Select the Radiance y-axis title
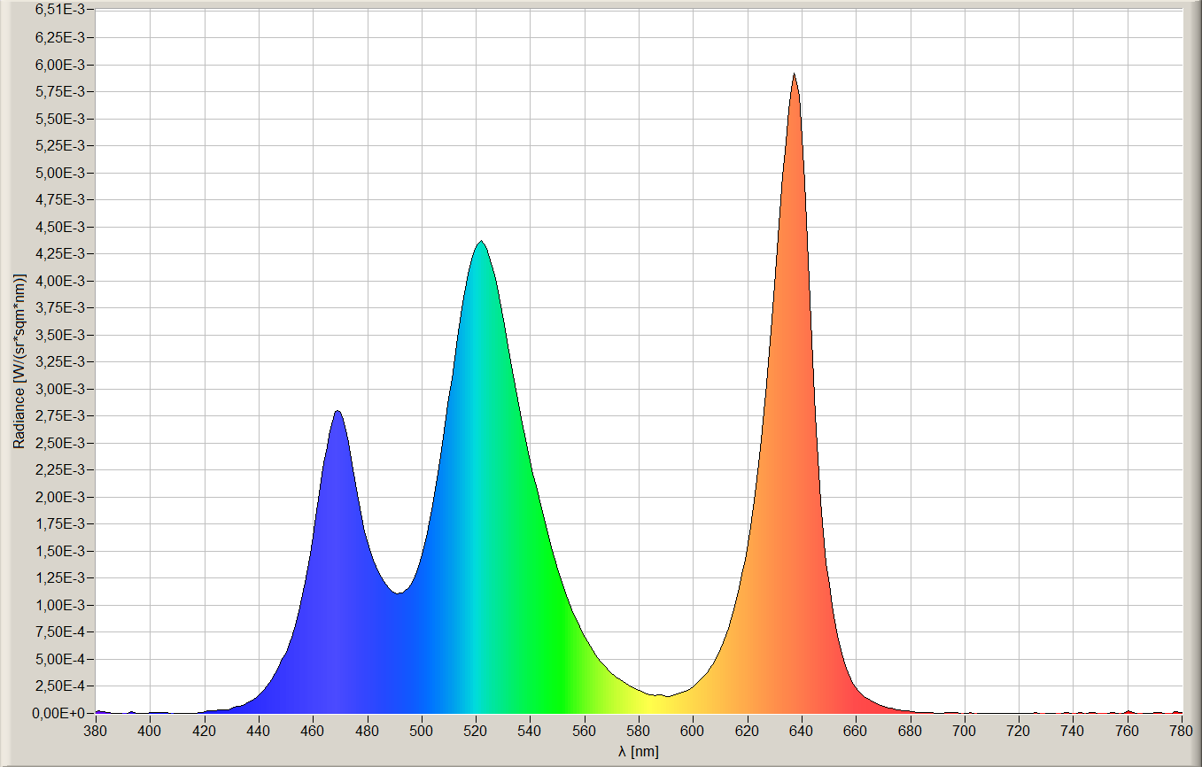 19,360
